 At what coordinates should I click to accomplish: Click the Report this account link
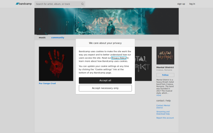[165, 118]
